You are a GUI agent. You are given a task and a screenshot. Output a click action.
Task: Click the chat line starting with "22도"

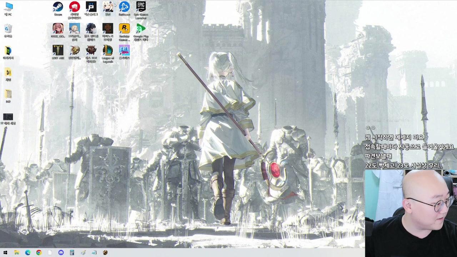(x=404, y=166)
